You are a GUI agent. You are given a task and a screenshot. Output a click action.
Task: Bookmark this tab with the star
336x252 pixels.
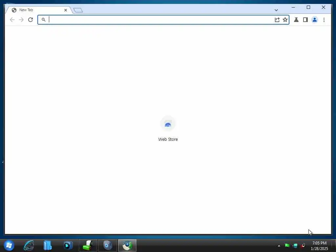(285, 20)
